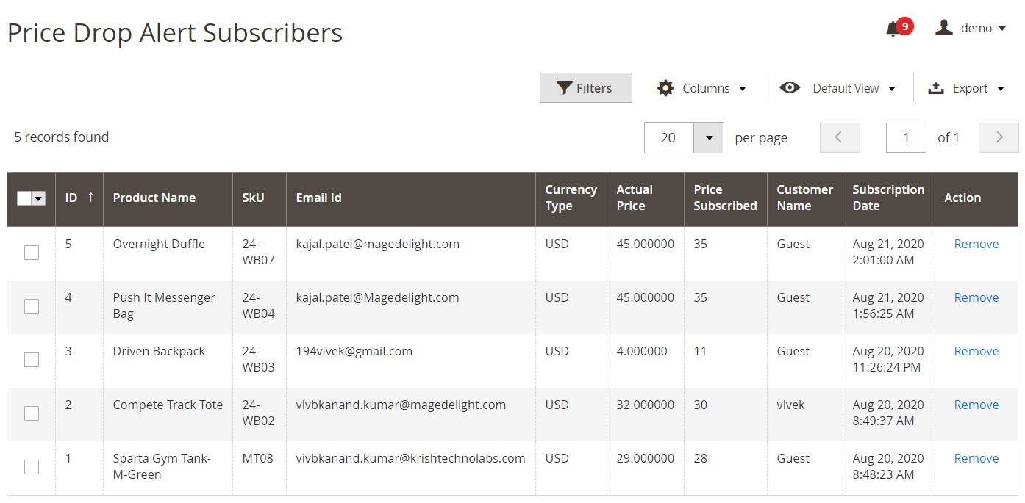
Task: Remove the Push It Messenger Bag subscription
Action: (x=976, y=297)
